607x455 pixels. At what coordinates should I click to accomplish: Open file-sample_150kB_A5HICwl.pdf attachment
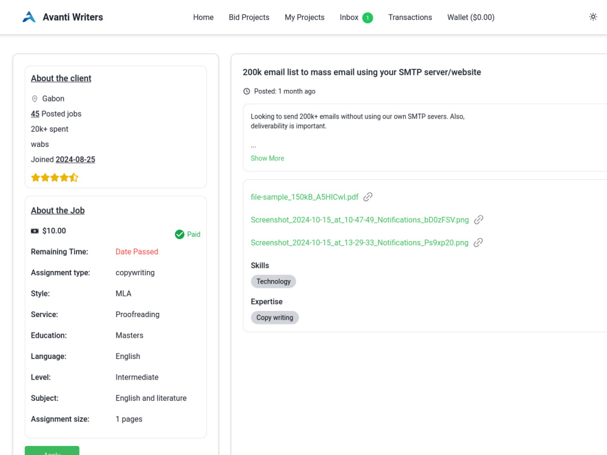304,197
